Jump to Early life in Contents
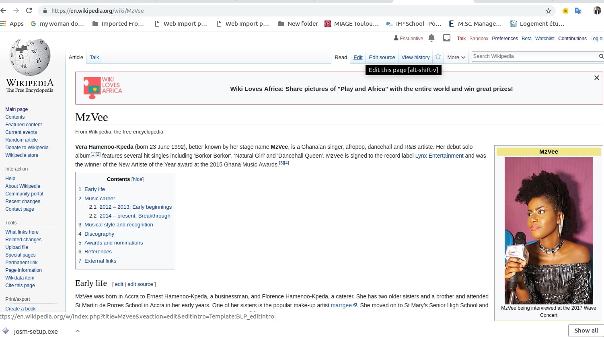 (95, 189)
